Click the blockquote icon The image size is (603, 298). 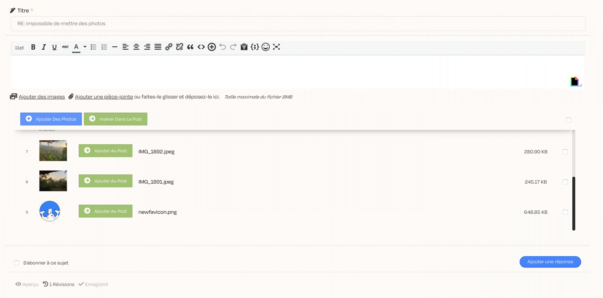tap(190, 47)
